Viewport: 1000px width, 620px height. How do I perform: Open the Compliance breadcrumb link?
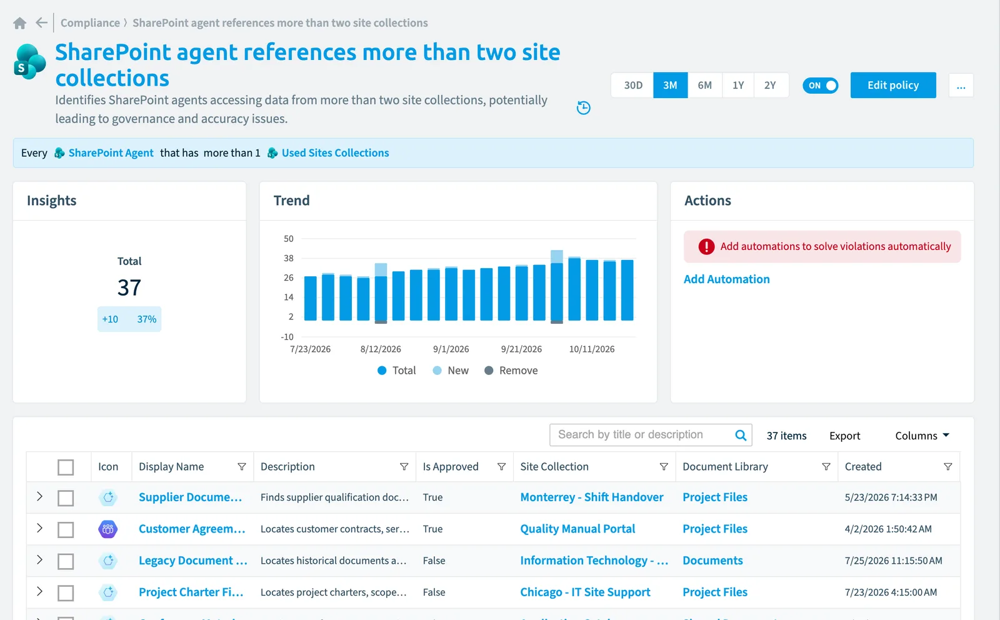coord(90,23)
